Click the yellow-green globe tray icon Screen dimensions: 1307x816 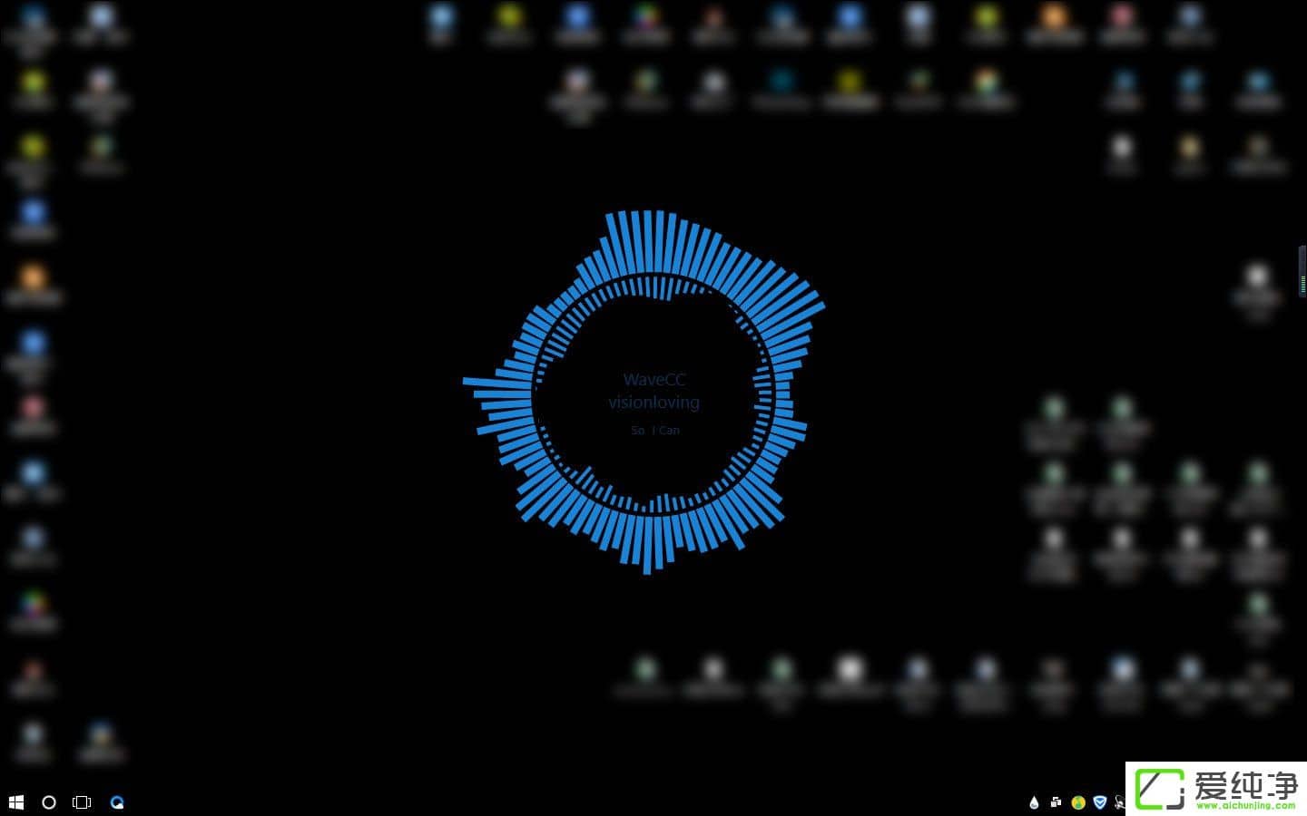(x=1077, y=802)
